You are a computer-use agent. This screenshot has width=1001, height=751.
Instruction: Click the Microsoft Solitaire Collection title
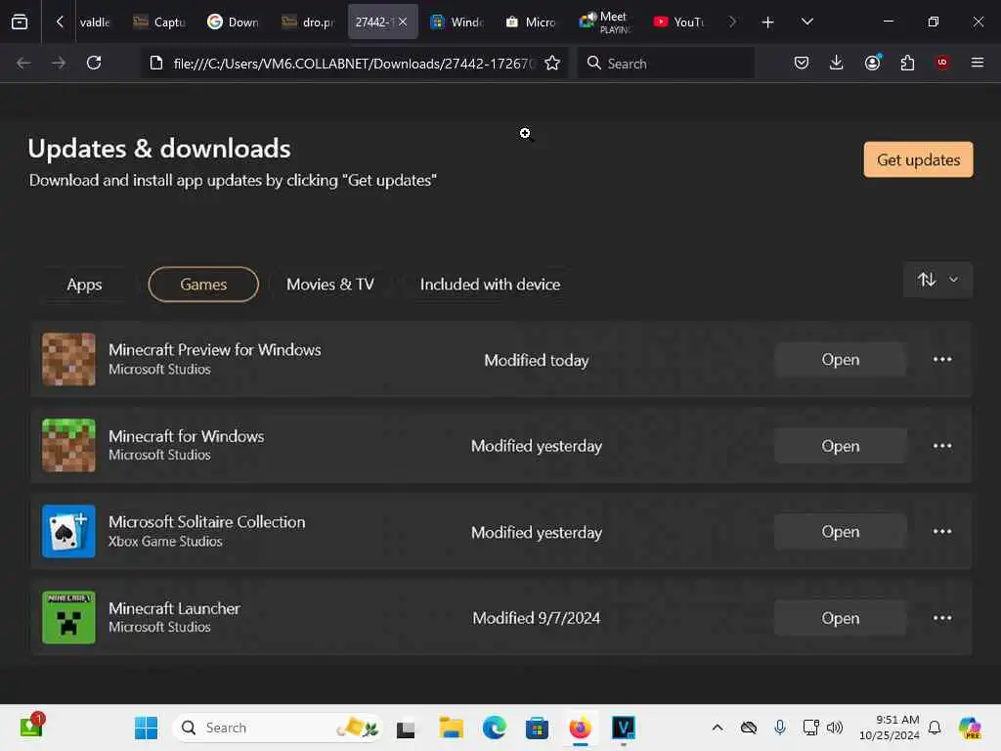[x=207, y=522]
